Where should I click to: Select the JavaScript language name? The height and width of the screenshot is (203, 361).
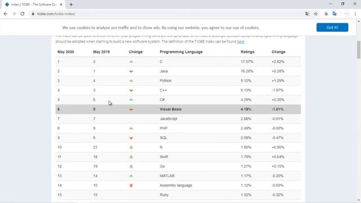tap(169, 119)
